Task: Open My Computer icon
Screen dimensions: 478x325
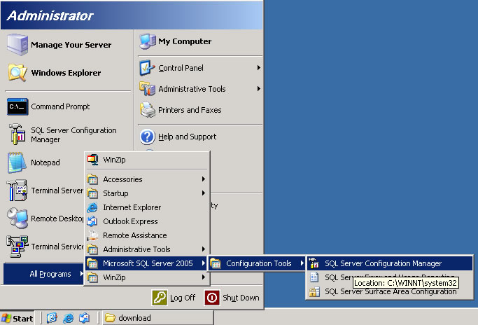Action: [148, 41]
